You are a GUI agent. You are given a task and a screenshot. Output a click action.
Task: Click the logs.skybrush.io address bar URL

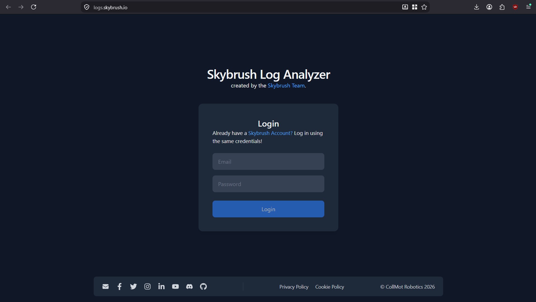pyautogui.click(x=110, y=8)
